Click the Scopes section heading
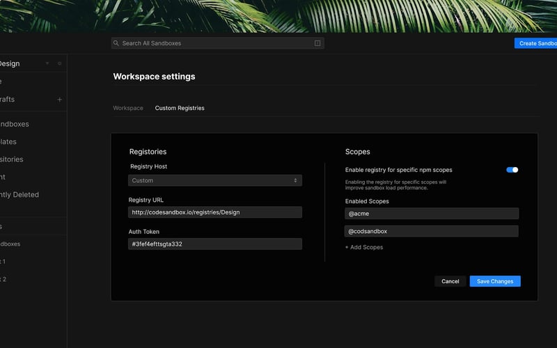Image resolution: width=557 pixels, height=348 pixels. (357, 152)
